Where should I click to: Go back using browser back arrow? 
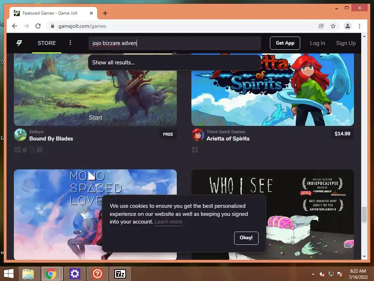(x=15, y=26)
